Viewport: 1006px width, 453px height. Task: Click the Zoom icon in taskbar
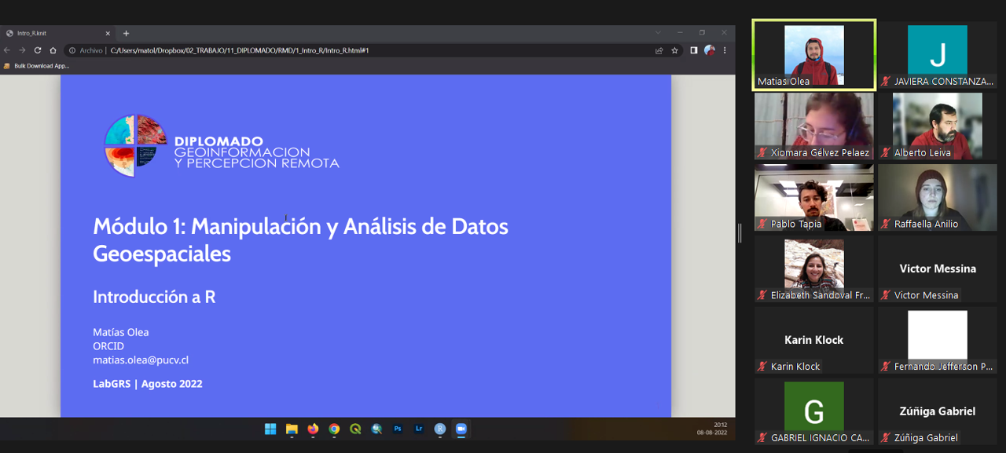click(x=461, y=429)
